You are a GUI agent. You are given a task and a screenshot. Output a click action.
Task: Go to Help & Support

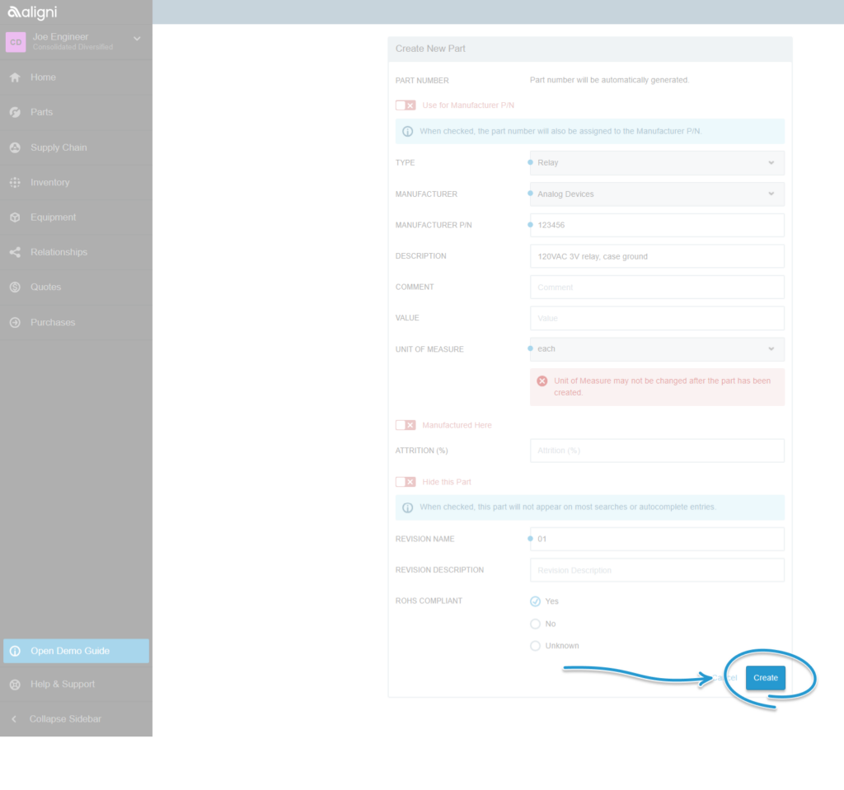(76, 684)
